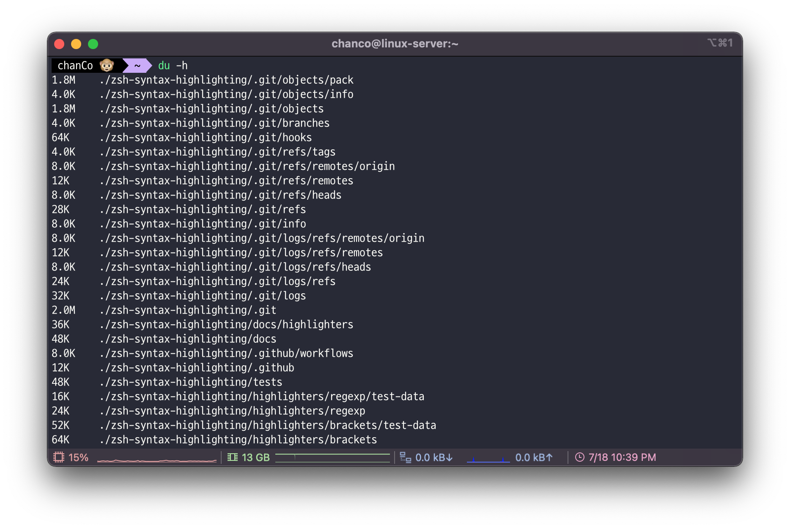The image size is (790, 529).
Task: Click the green memory usage graph
Action: tap(332, 457)
